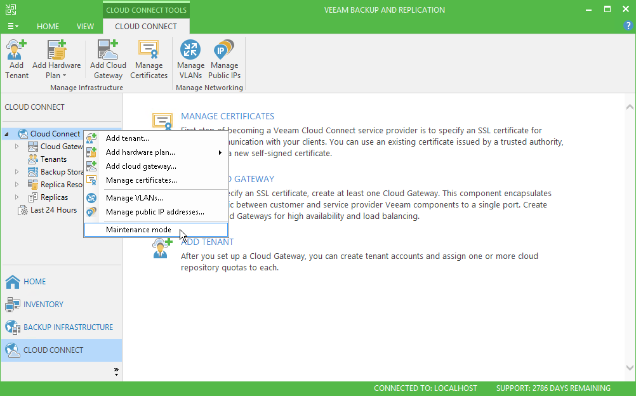Screen dimensions: 636x396
Task: Click the up arrow of content scrollbar
Action: pyautogui.click(x=630, y=107)
